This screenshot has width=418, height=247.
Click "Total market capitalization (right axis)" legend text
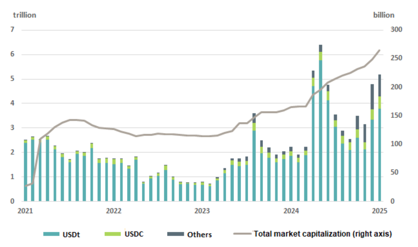pyautogui.click(x=322, y=234)
